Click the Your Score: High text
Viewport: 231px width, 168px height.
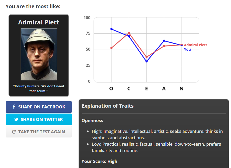coord(99,161)
